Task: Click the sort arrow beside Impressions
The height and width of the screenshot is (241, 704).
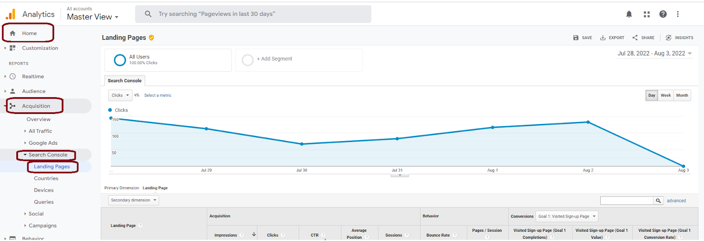Action: point(254,234)
